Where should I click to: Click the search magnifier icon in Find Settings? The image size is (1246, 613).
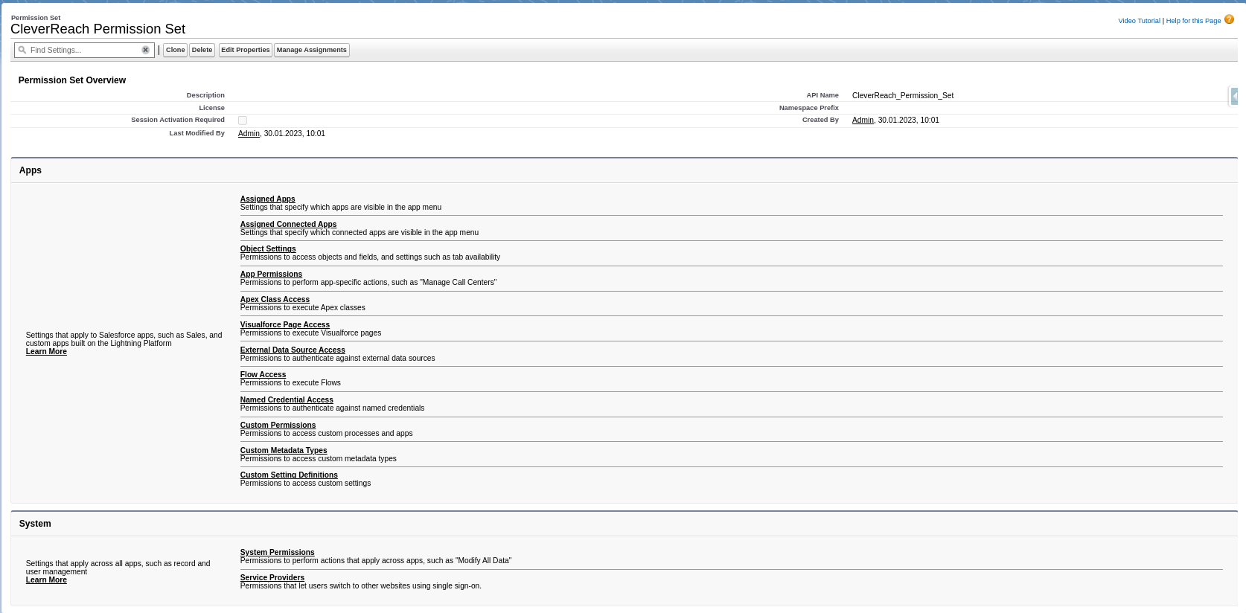coord(22,50)
